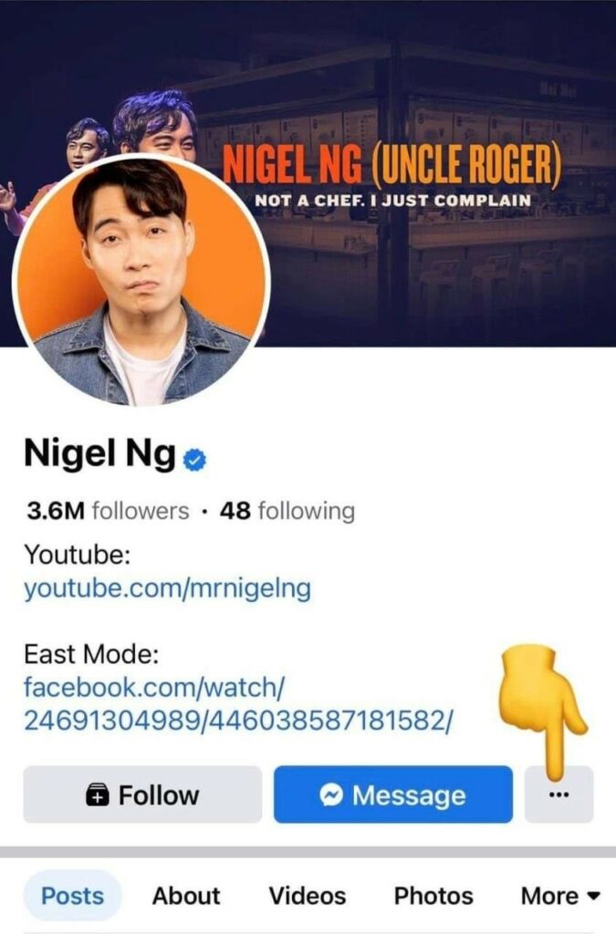Open the youtube.com/mrnigelng link
This screenshot has width=616, height=934.
point(167,588)
